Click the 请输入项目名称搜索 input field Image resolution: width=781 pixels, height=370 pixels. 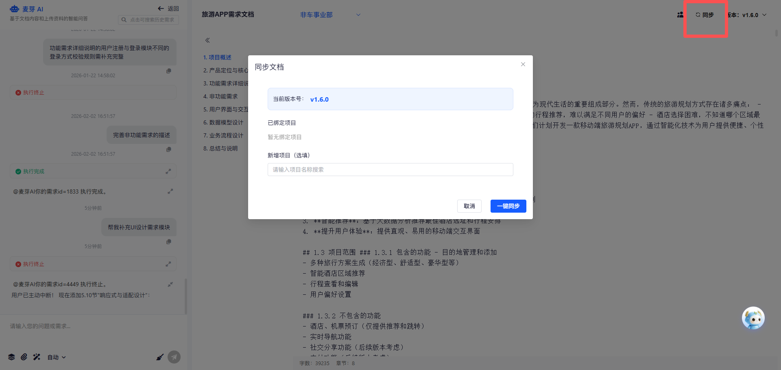390,170
